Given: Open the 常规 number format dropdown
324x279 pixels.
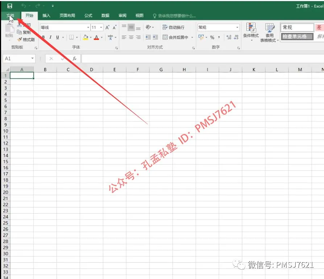Looking at the screenshot, I should click(x=237, y=27).
